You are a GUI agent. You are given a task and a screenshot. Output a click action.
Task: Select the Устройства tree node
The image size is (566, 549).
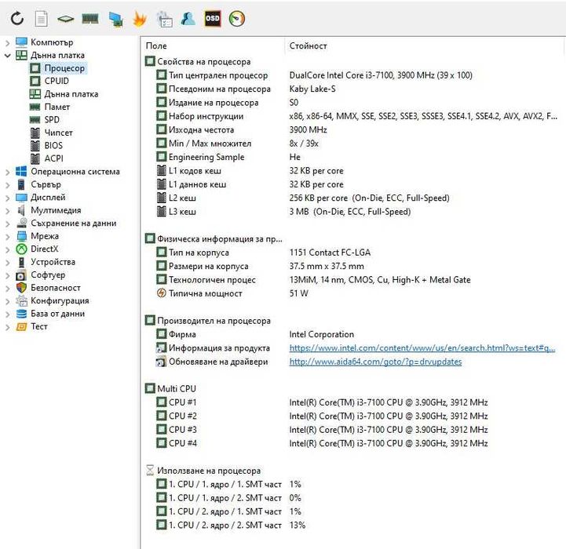pyautogui.click(x=53, y=262)
